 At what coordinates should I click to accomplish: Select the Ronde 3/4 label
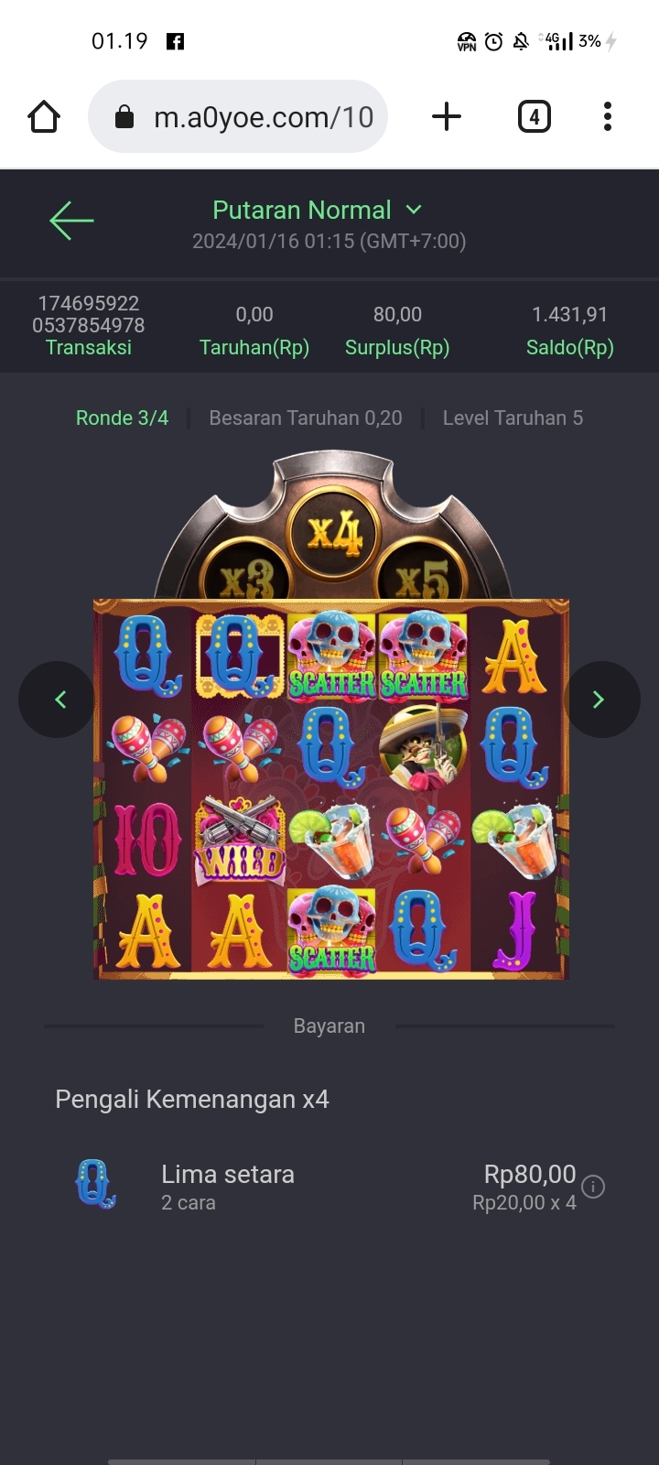tap(123, 418)
